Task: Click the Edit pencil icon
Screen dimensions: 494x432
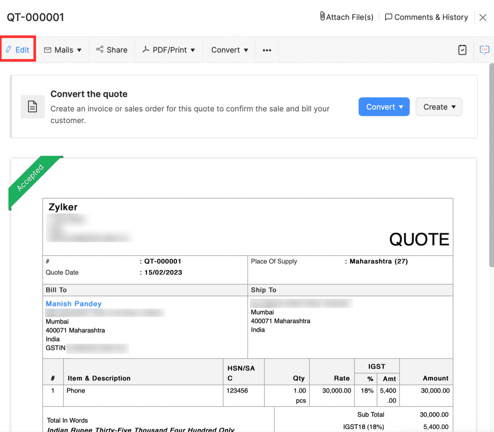Action: coord(8,49)
